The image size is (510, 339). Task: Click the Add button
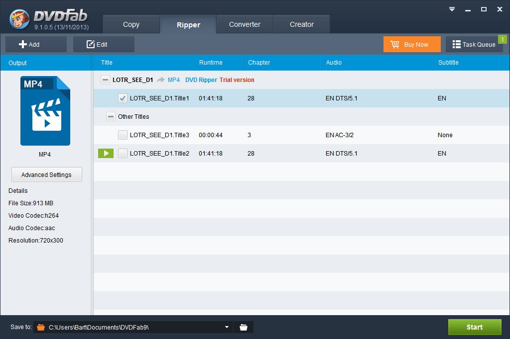click(36, 44)
